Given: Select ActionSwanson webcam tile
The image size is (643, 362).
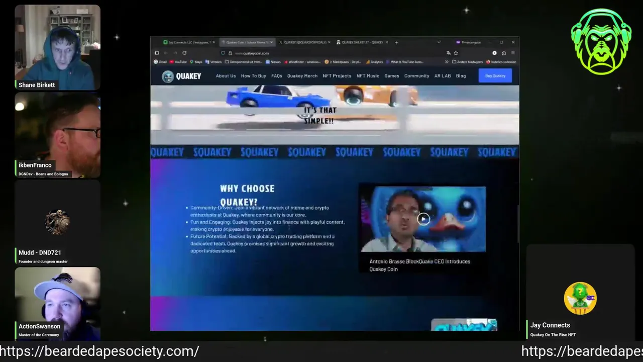Looking at the screenshot, I should pyautogui.click(x=57, y=304).
